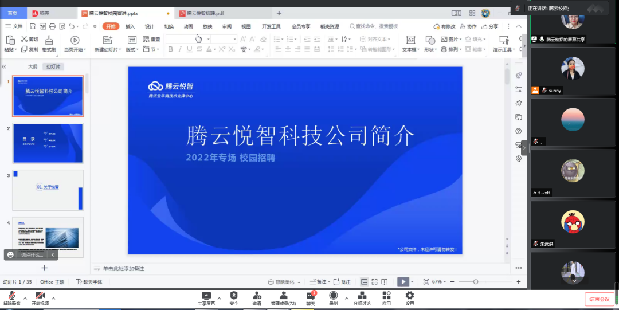619x310 pixels.
Task: Select the Format Painter (格式刷) tool
Action: [49, 44]
